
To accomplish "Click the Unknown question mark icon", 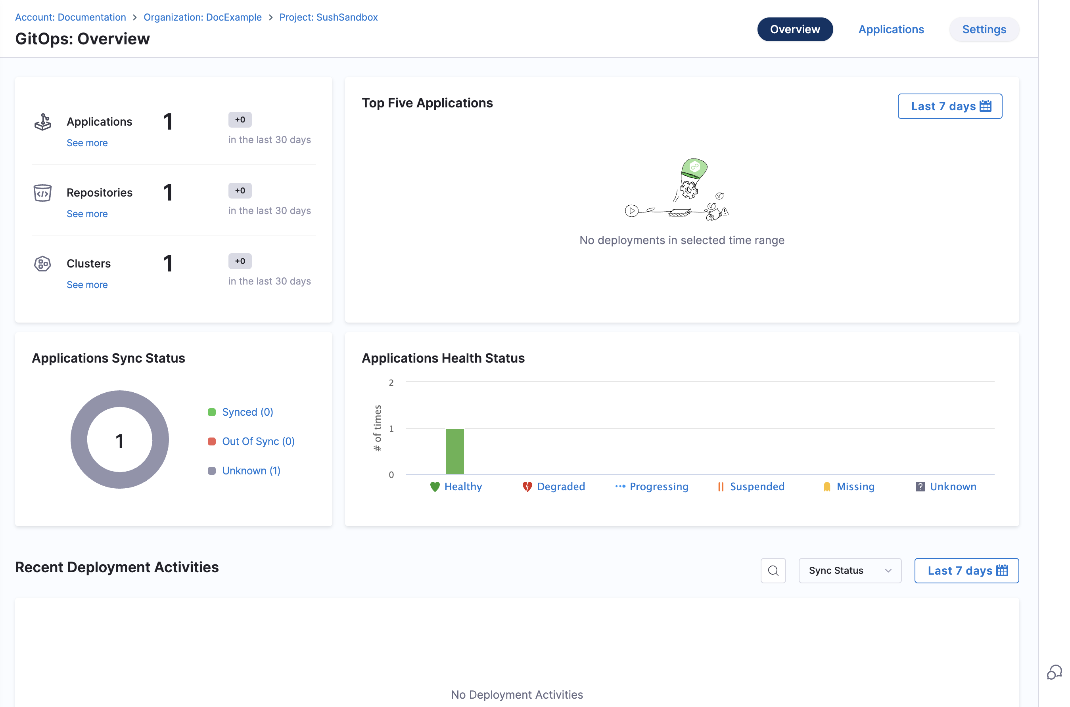I will 920,487.
